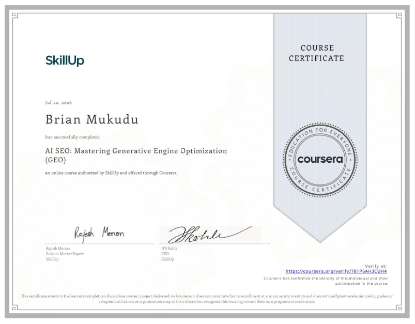Viewport: 415px width, 324px height.
Task: Click the COURSE CERTIFICATE heading
Action: coord(316,53)
